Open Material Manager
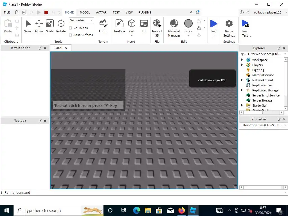This screenshot has width=288, height=216. (x=174, y=28)
